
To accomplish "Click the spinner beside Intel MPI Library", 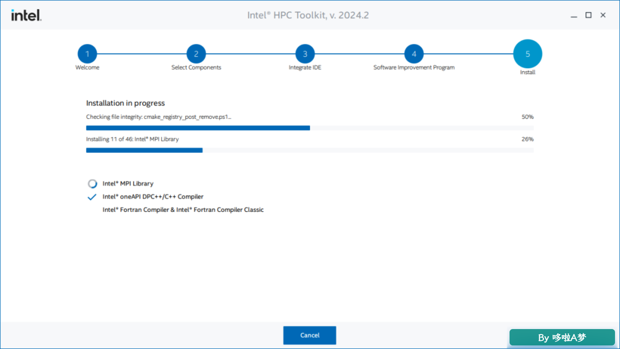I will click(92, 183).
